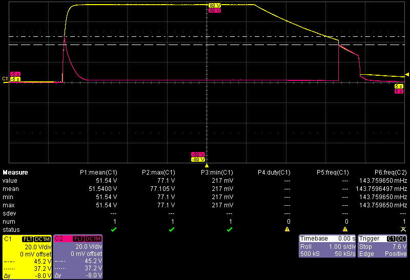Toggle the C1 FLT filter badge
Viewport: 410px width, 280px height.
[27, 239]
